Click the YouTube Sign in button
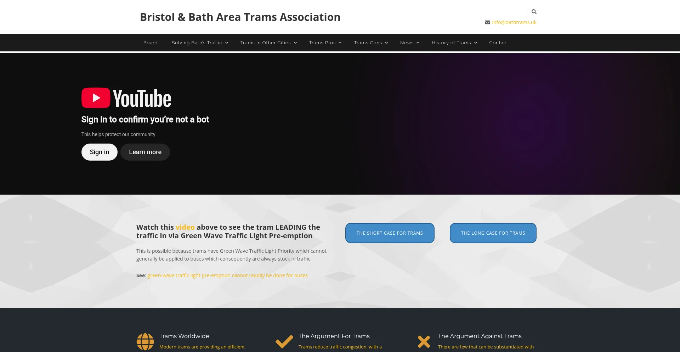The width and height of the screenshot is (680, 352). pos(100,152)
